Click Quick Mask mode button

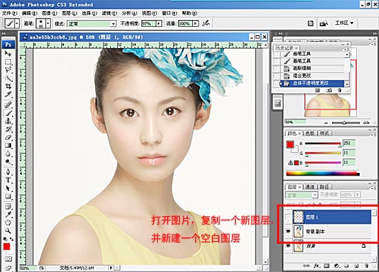click(8, 259)
